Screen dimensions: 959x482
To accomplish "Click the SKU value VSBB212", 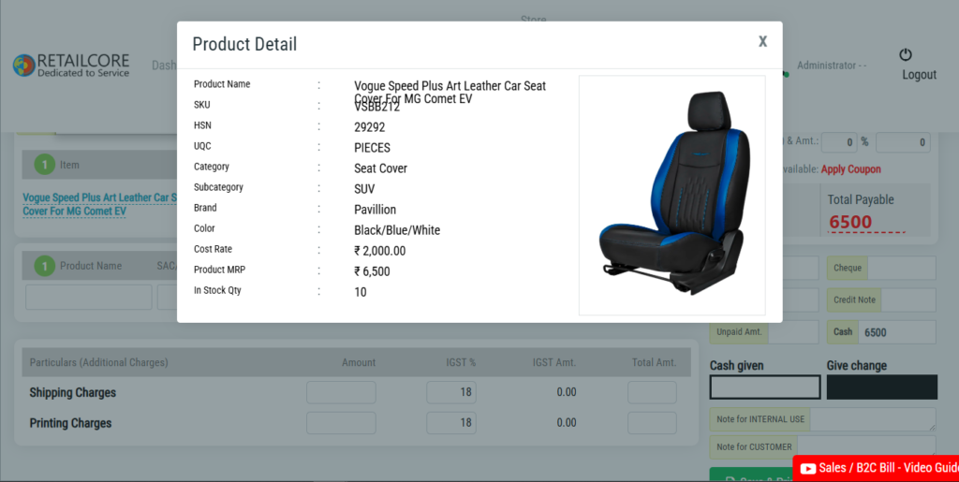I will (376, 108).
